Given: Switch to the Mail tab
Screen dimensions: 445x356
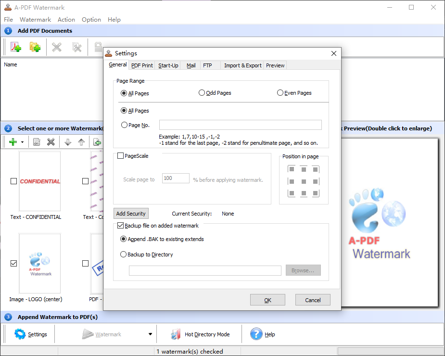Looking at the screenshot, I should [x=191, y=65].
